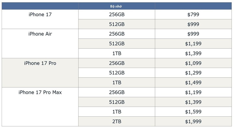Click iPhone Air 1TB storage cell
Image resolution: width=234 pixels, height=129 pixels.
click(117, 53)
